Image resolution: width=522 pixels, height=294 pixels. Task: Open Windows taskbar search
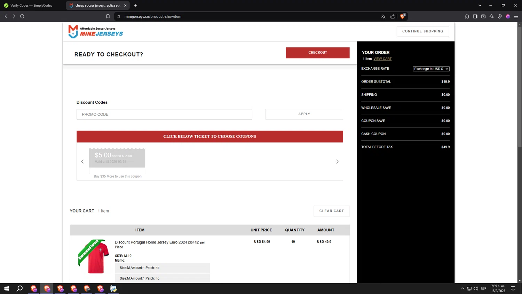point(20,288)
